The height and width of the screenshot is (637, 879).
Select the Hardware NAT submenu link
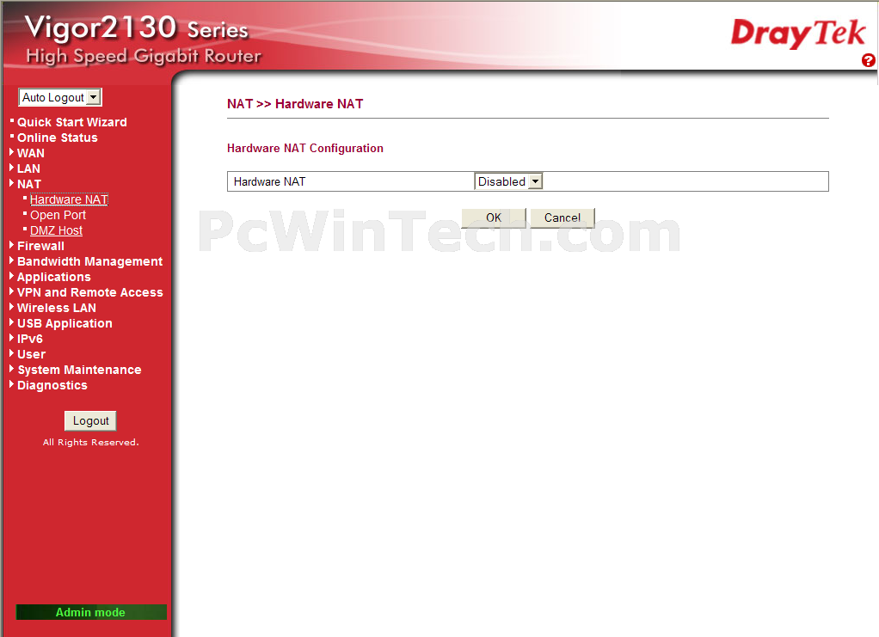tap(69, 199)
